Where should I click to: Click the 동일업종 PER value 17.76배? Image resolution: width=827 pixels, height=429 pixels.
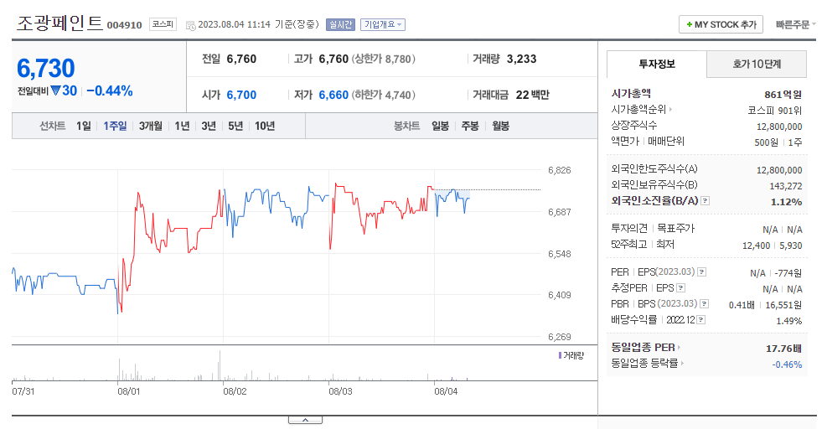click(x=783, y=349)
